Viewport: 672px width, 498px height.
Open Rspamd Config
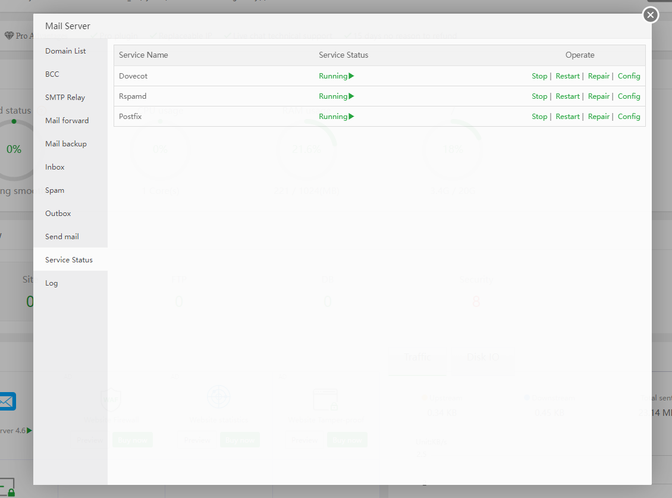[x=629, y=96]
